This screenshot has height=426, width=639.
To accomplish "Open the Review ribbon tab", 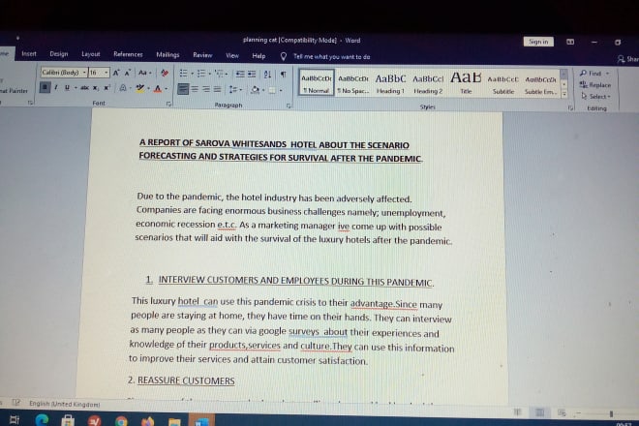I will pyautogui.click(x=202, y=55).
